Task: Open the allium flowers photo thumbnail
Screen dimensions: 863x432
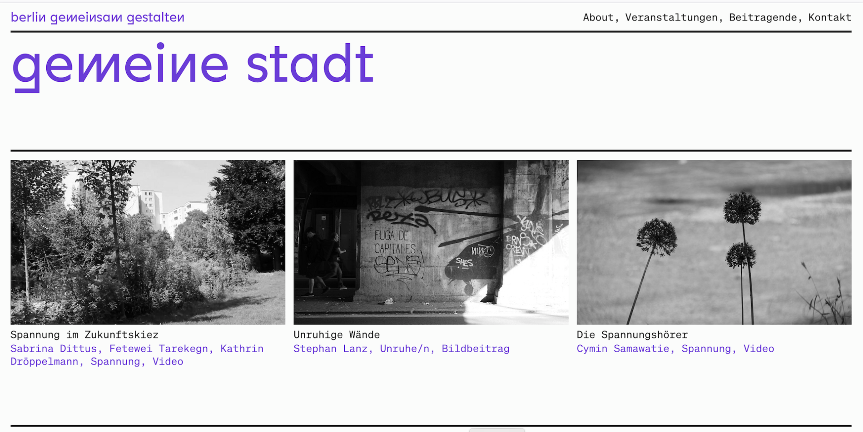Action: (714, 242)
